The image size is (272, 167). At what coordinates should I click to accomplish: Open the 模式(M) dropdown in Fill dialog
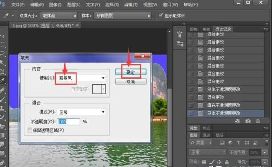click(82, 112)
